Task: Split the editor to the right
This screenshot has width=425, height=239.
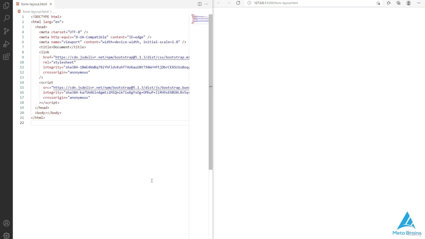Action: (x=200, y=4)
